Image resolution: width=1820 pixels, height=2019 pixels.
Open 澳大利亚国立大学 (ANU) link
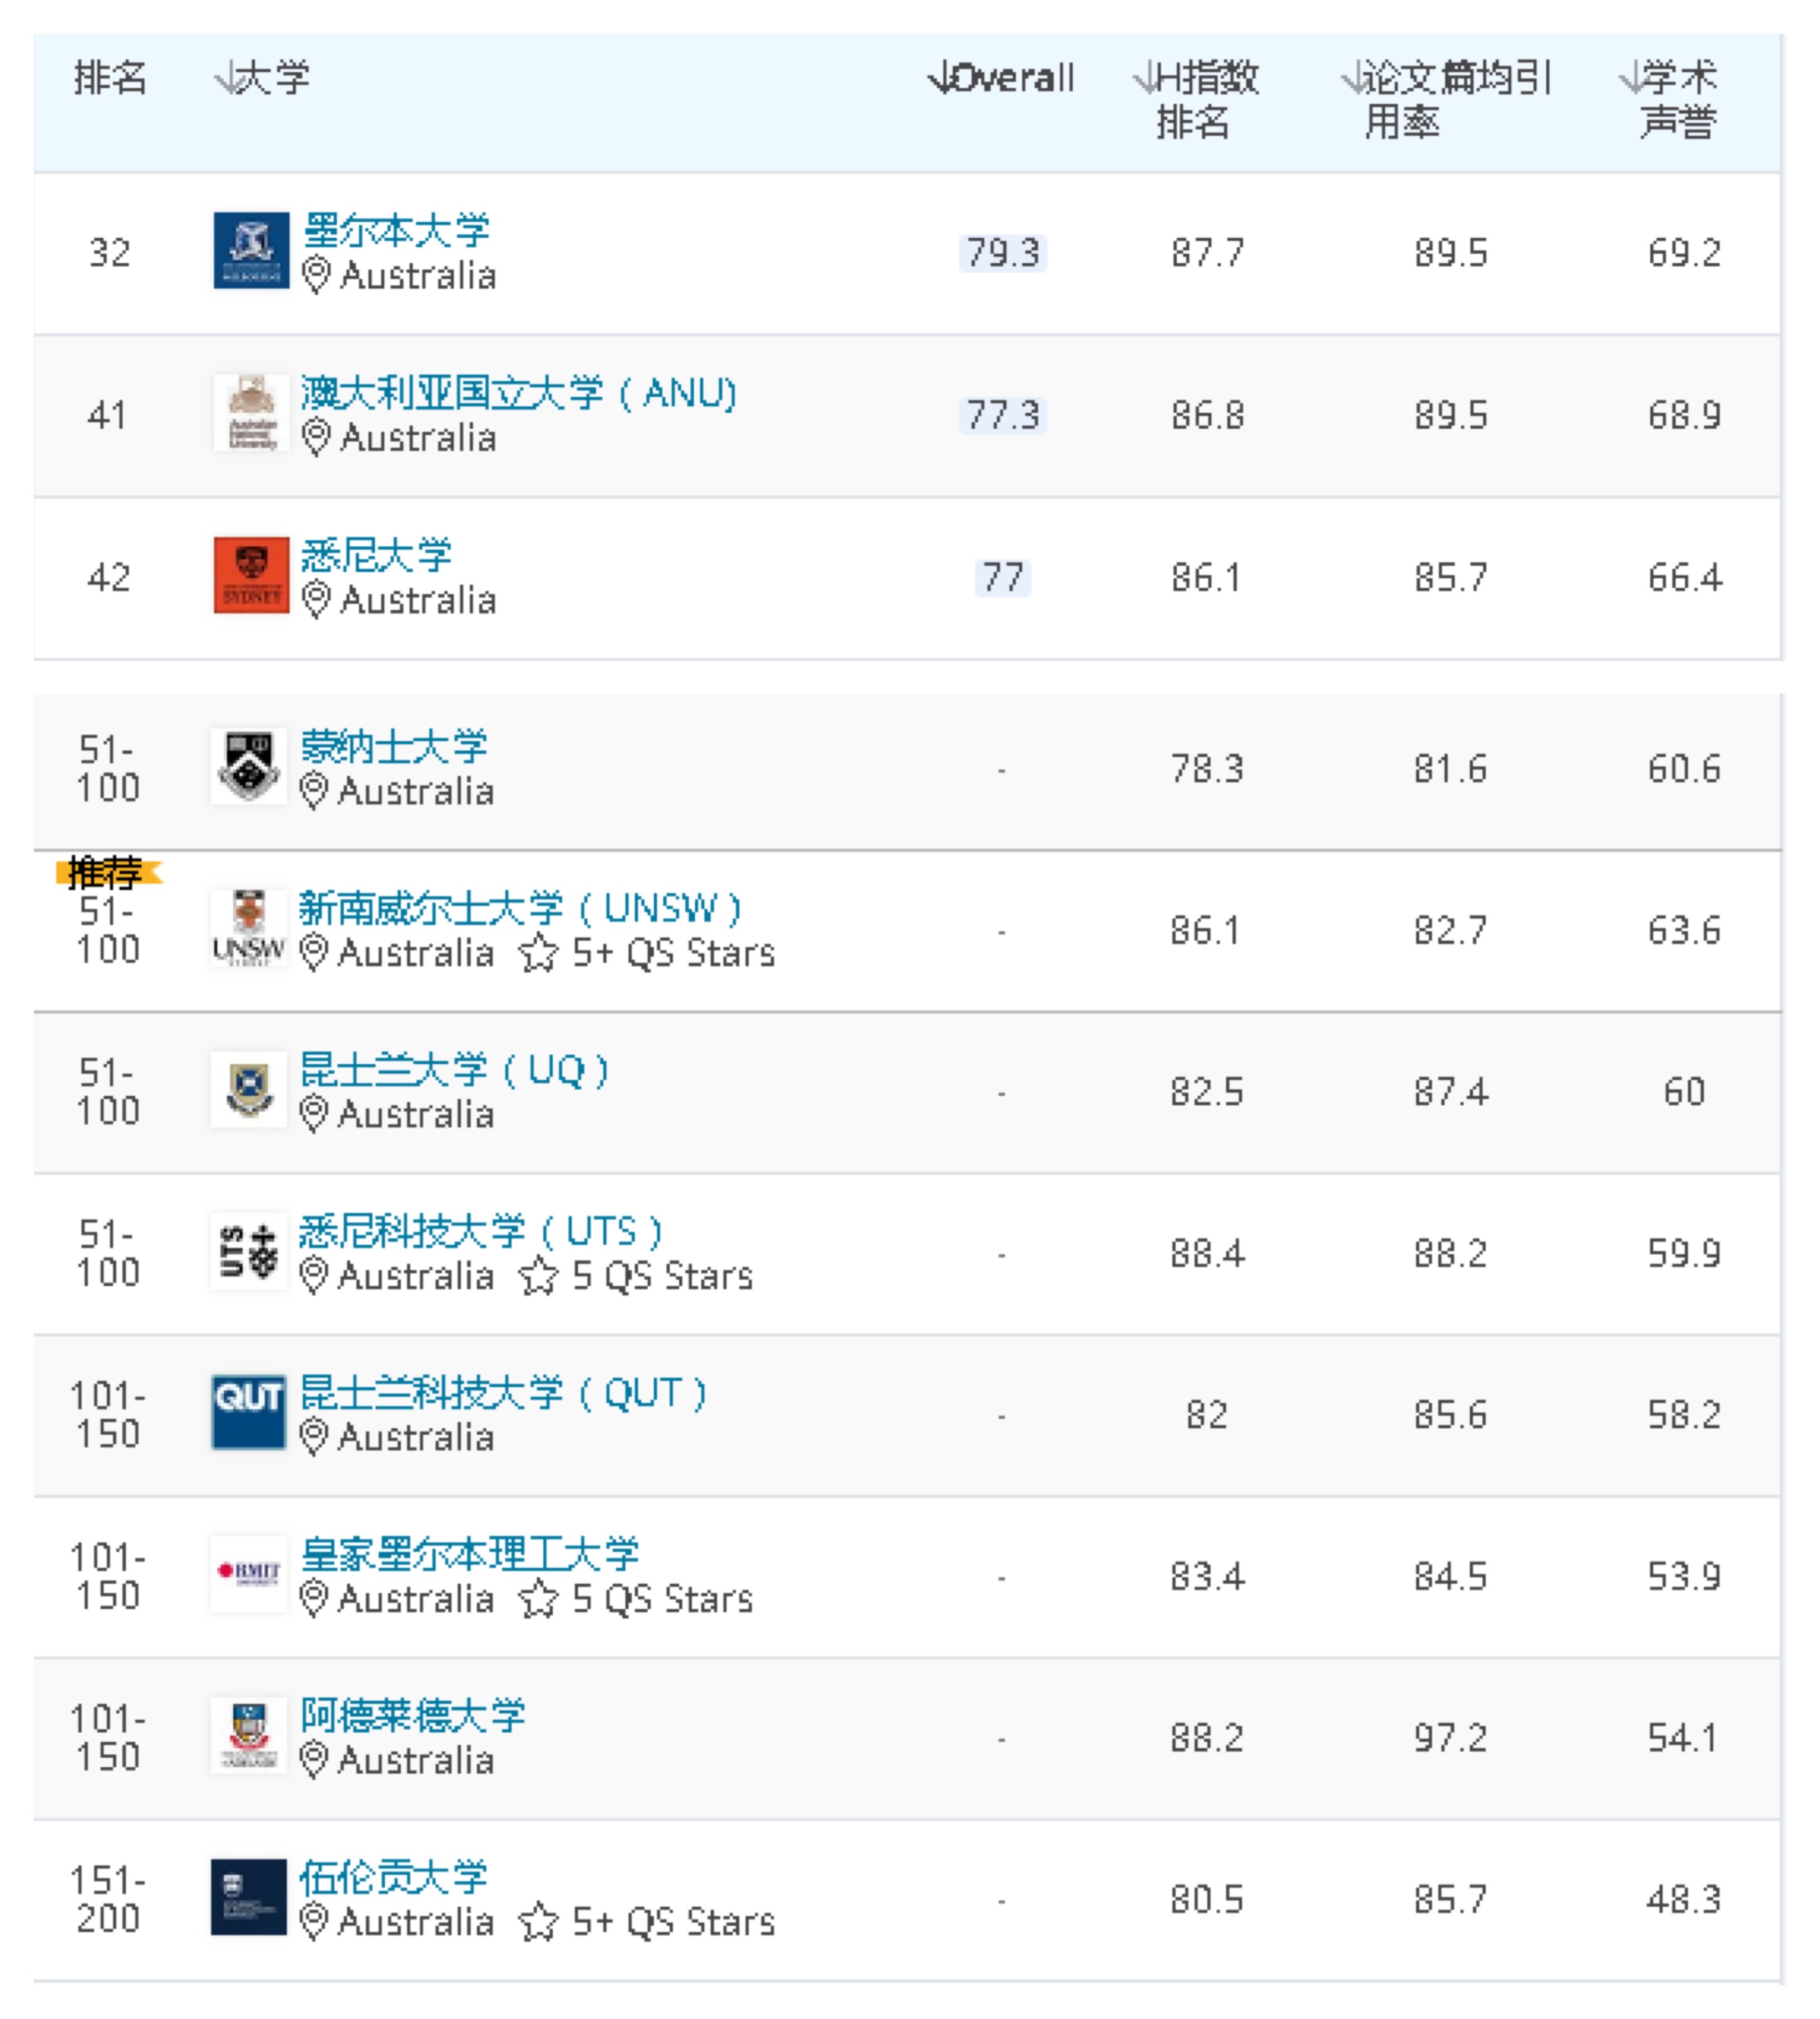518,393
